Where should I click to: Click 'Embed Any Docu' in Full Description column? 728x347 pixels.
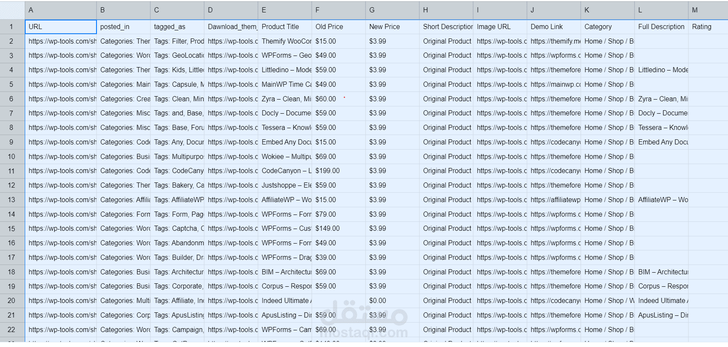coord(661,142)
